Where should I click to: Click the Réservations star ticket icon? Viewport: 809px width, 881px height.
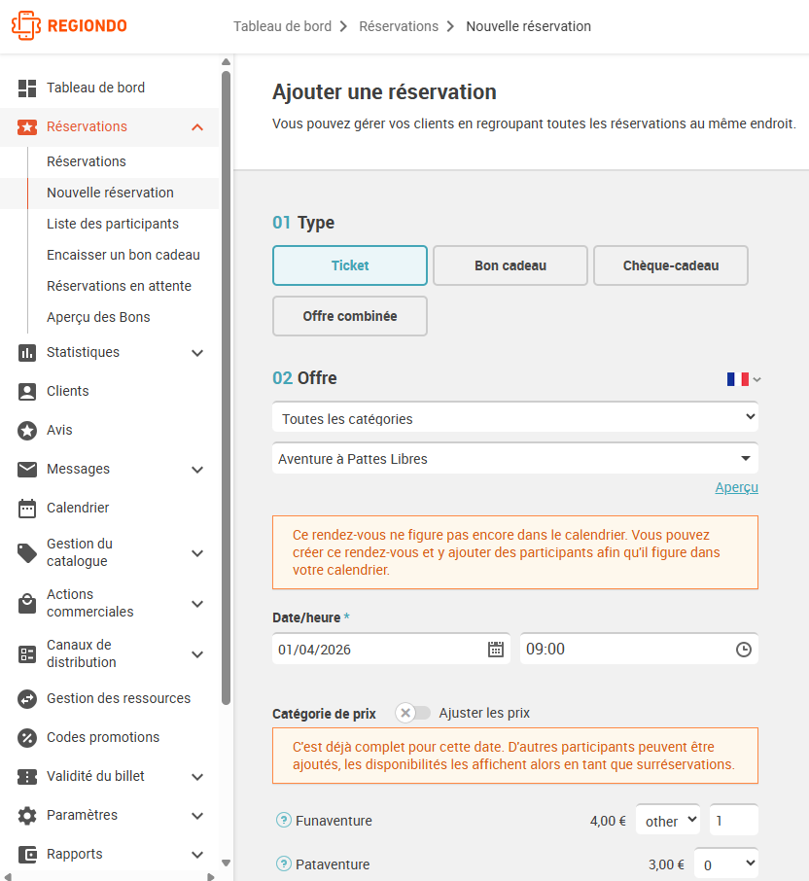coord(27,127)
